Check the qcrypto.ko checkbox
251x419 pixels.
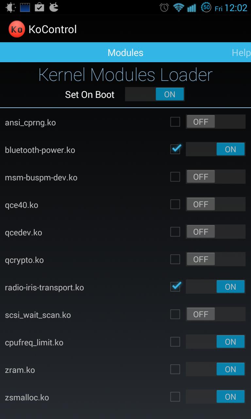pos(175,259)
